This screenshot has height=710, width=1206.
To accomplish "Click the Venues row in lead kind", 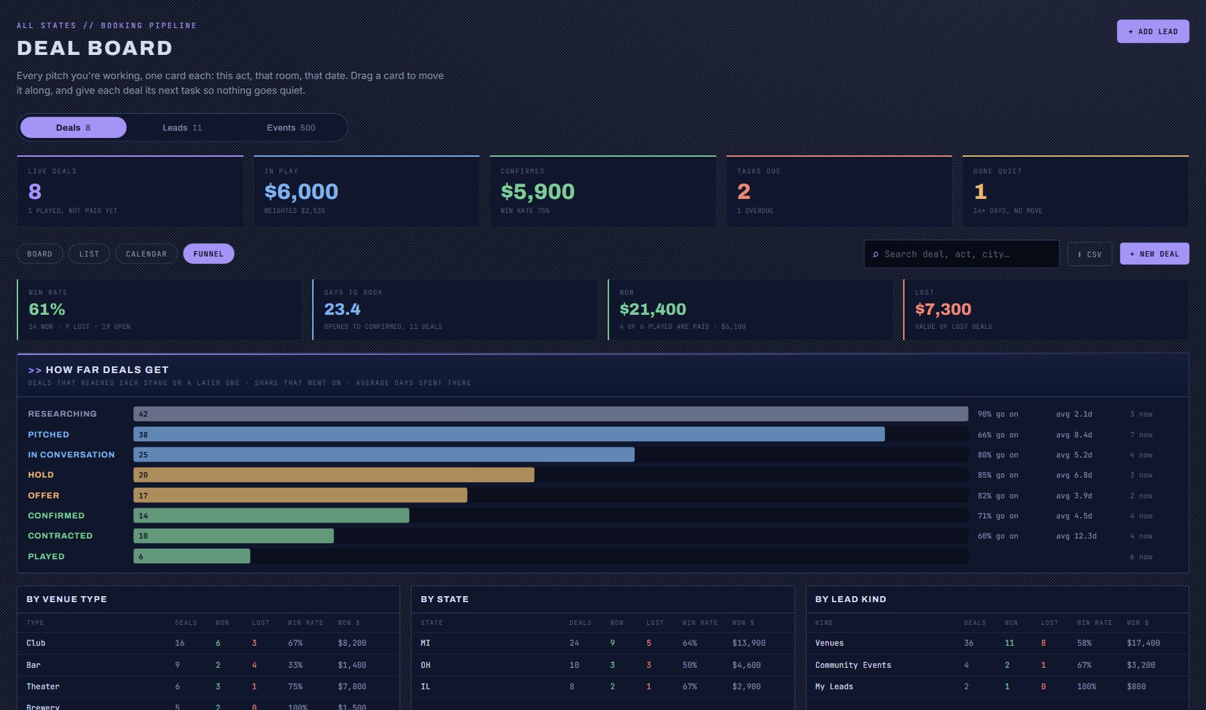I will tap(997, 643).
